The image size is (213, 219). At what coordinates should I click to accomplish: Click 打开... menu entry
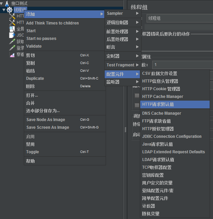point(65,95)
